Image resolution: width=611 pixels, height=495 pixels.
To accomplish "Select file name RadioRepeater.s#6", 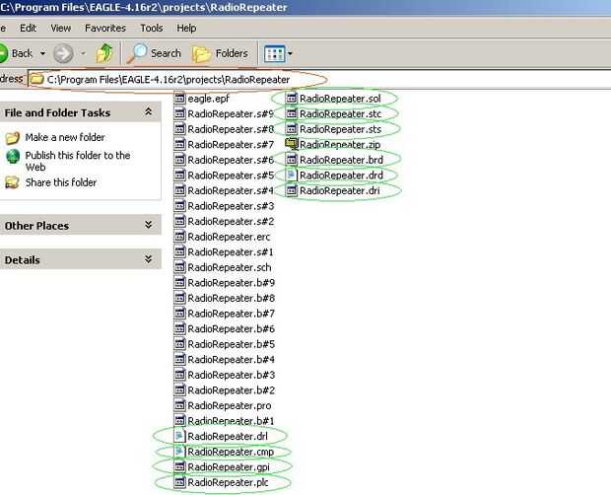I will pos(231,160).
